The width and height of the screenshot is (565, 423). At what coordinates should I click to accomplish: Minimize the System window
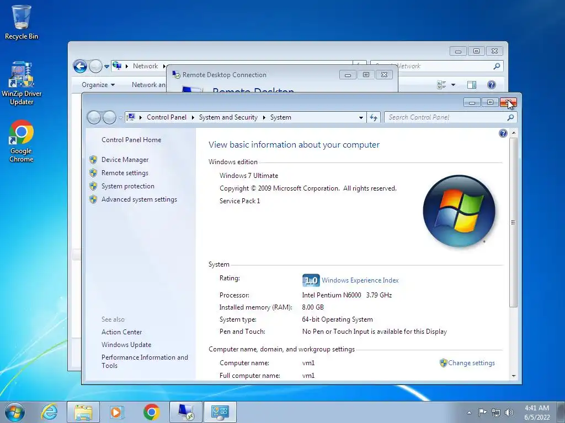(x=472, y=103)
